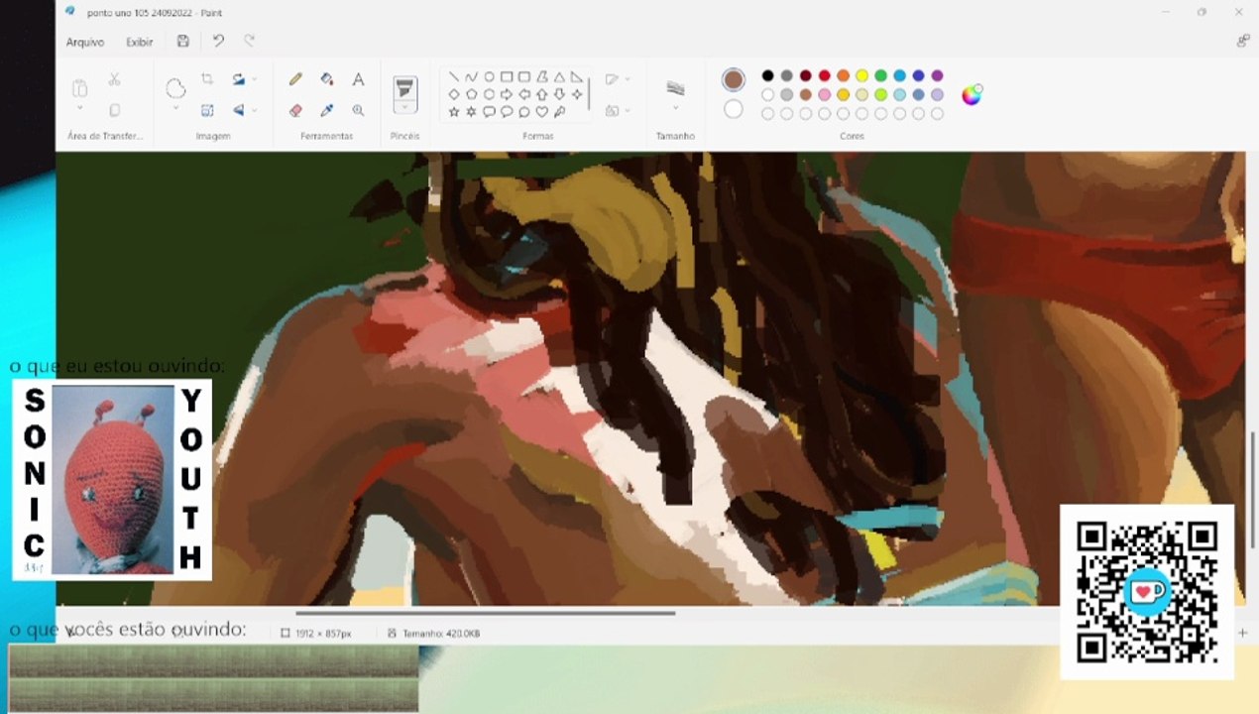Choose the green color swatch

point(880,75)
